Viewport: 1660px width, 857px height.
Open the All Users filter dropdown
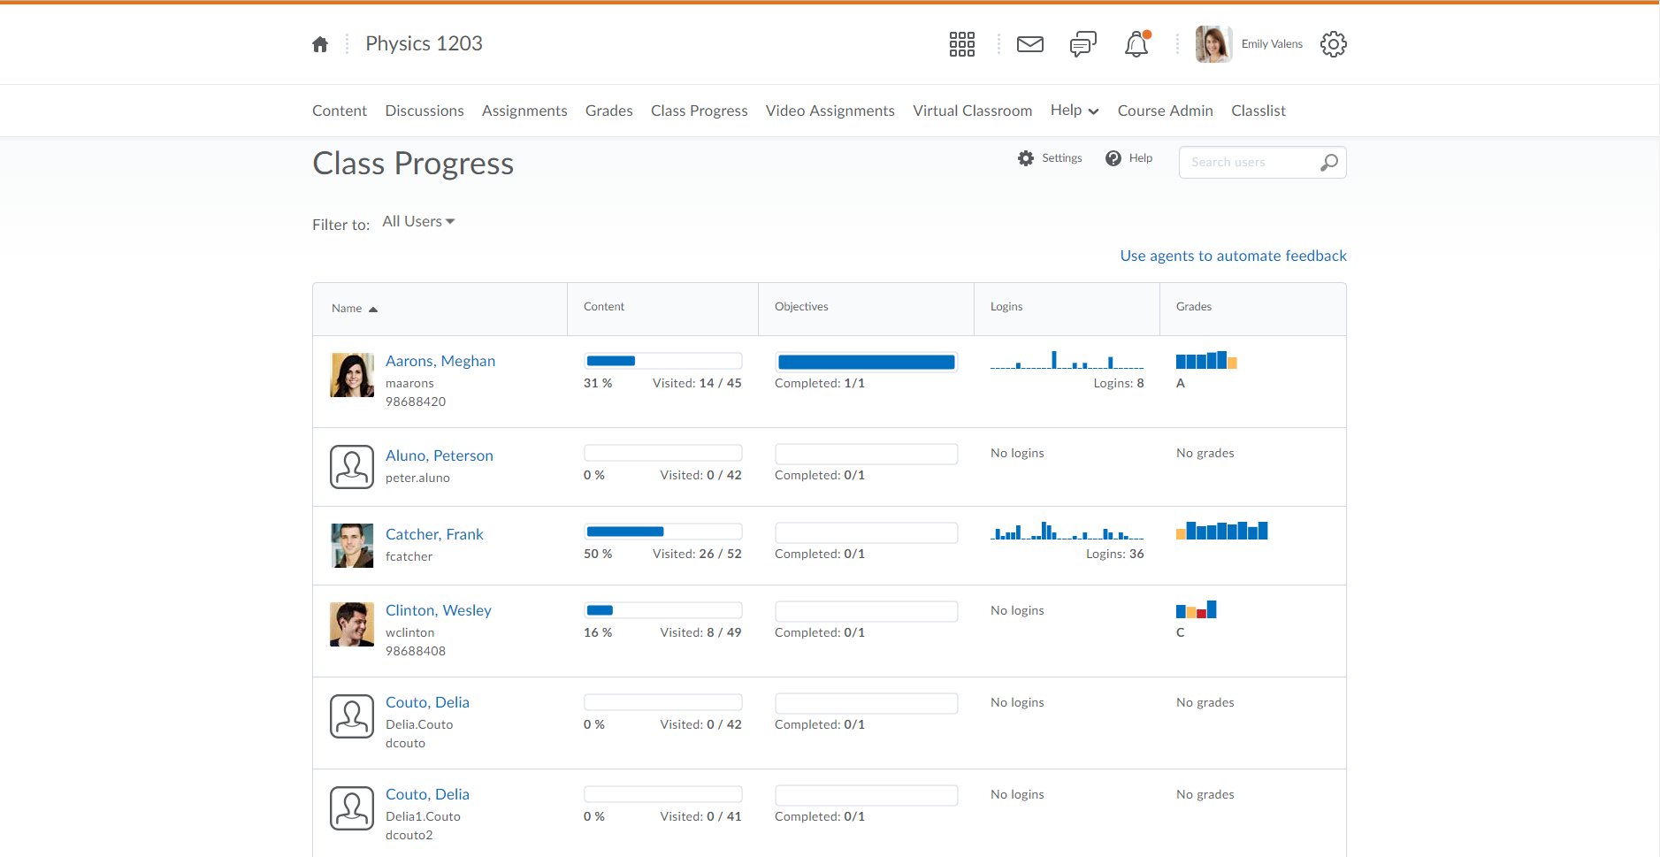(x=418, y=221)
